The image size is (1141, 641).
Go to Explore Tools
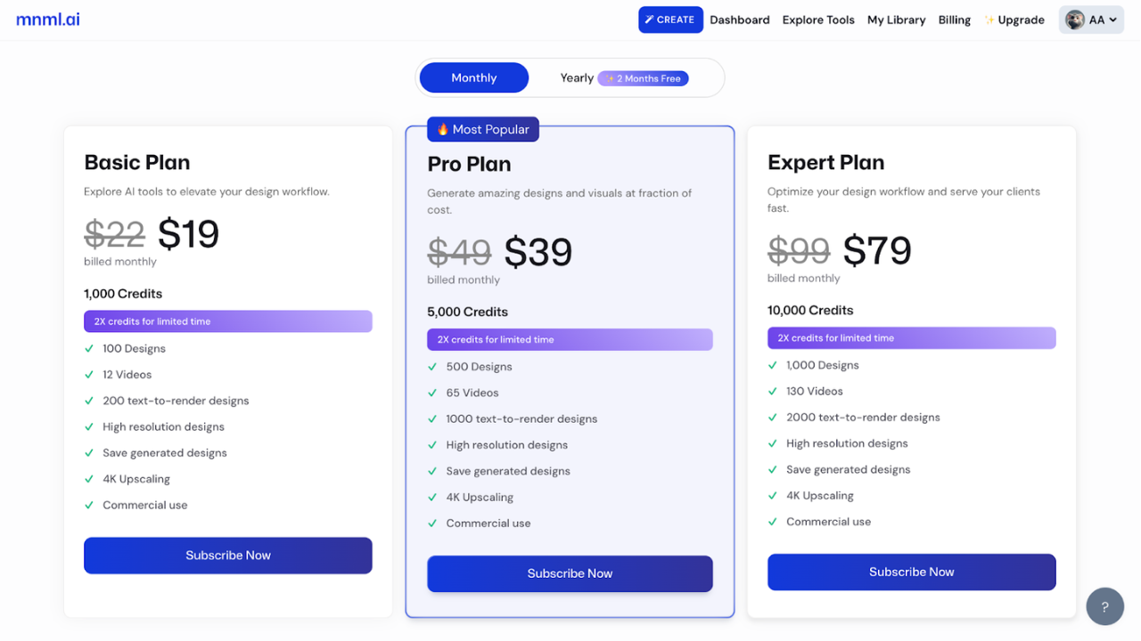point(818,20)
